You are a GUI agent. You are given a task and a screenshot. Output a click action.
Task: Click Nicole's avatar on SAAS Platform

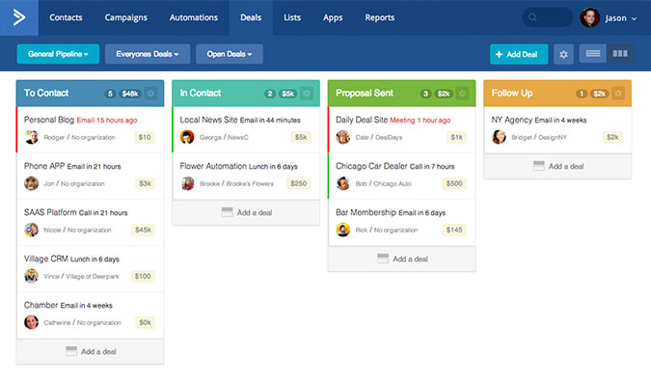point(31,230)
